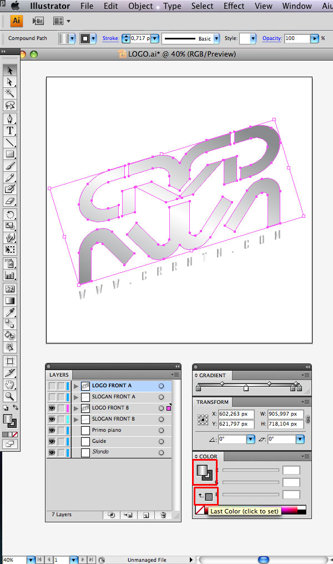Open the Stroke color dropdown in control bar
Screen dimensions: 333x564
[93, 38]
